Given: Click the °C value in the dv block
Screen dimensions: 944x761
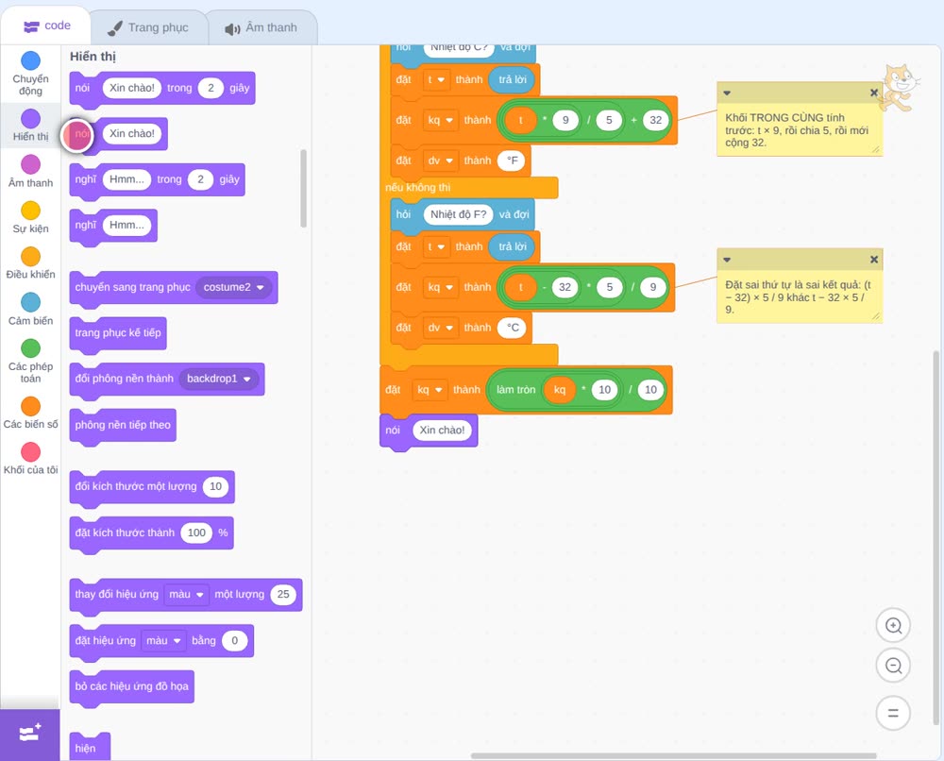Looking at the screenshot, I should 513,329.
